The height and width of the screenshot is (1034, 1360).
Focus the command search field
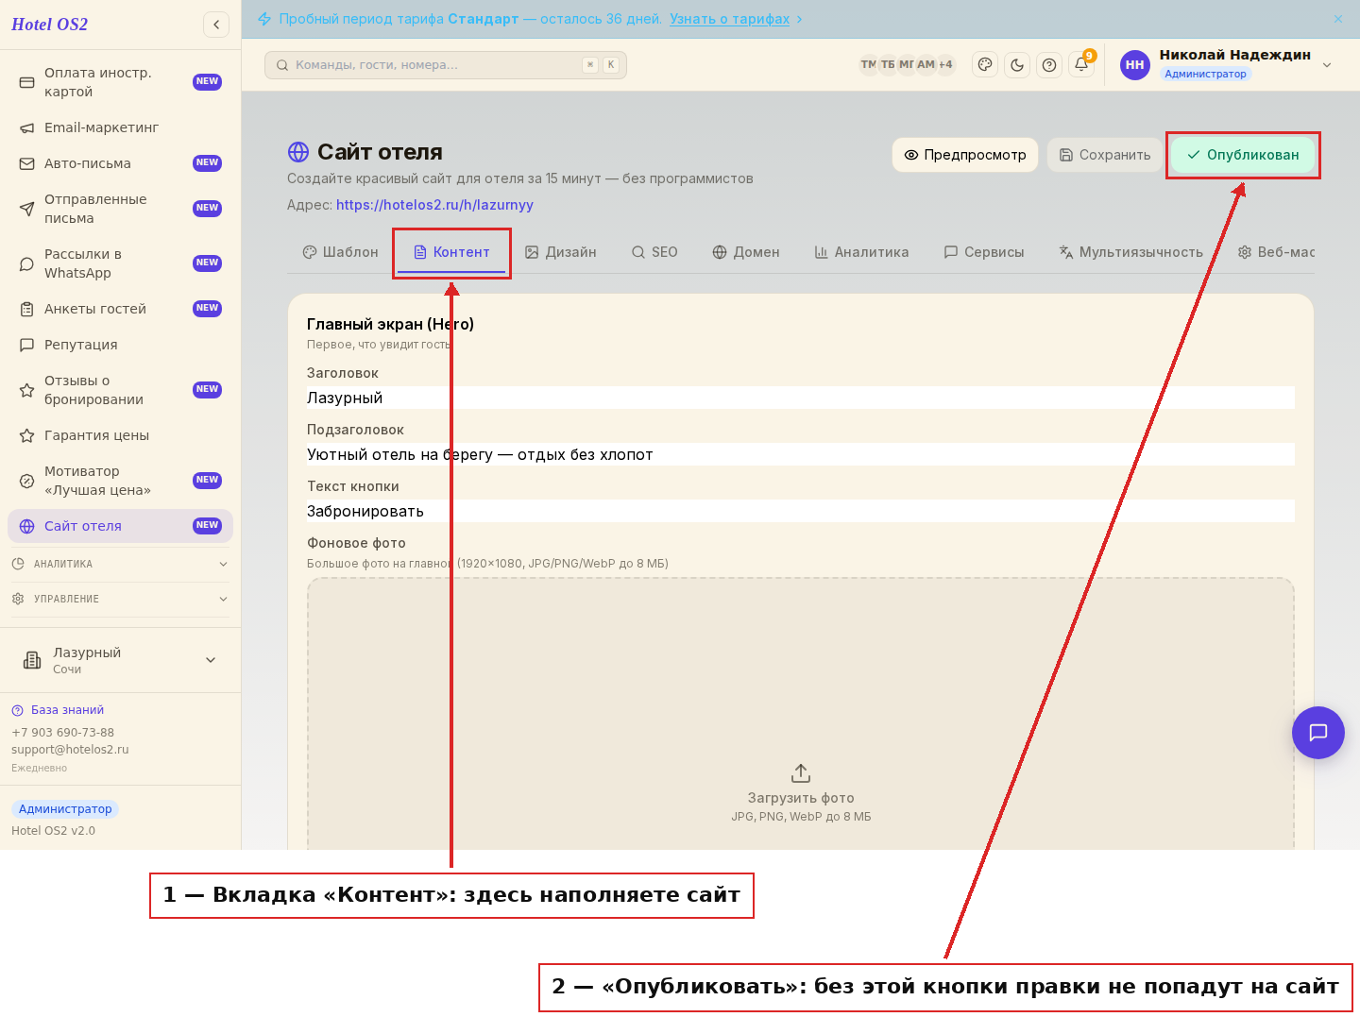point(446,65)
